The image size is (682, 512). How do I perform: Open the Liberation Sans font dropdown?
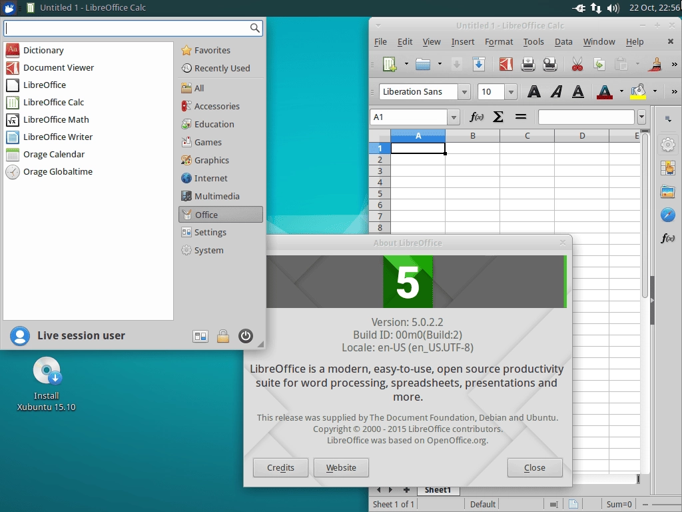464,92
